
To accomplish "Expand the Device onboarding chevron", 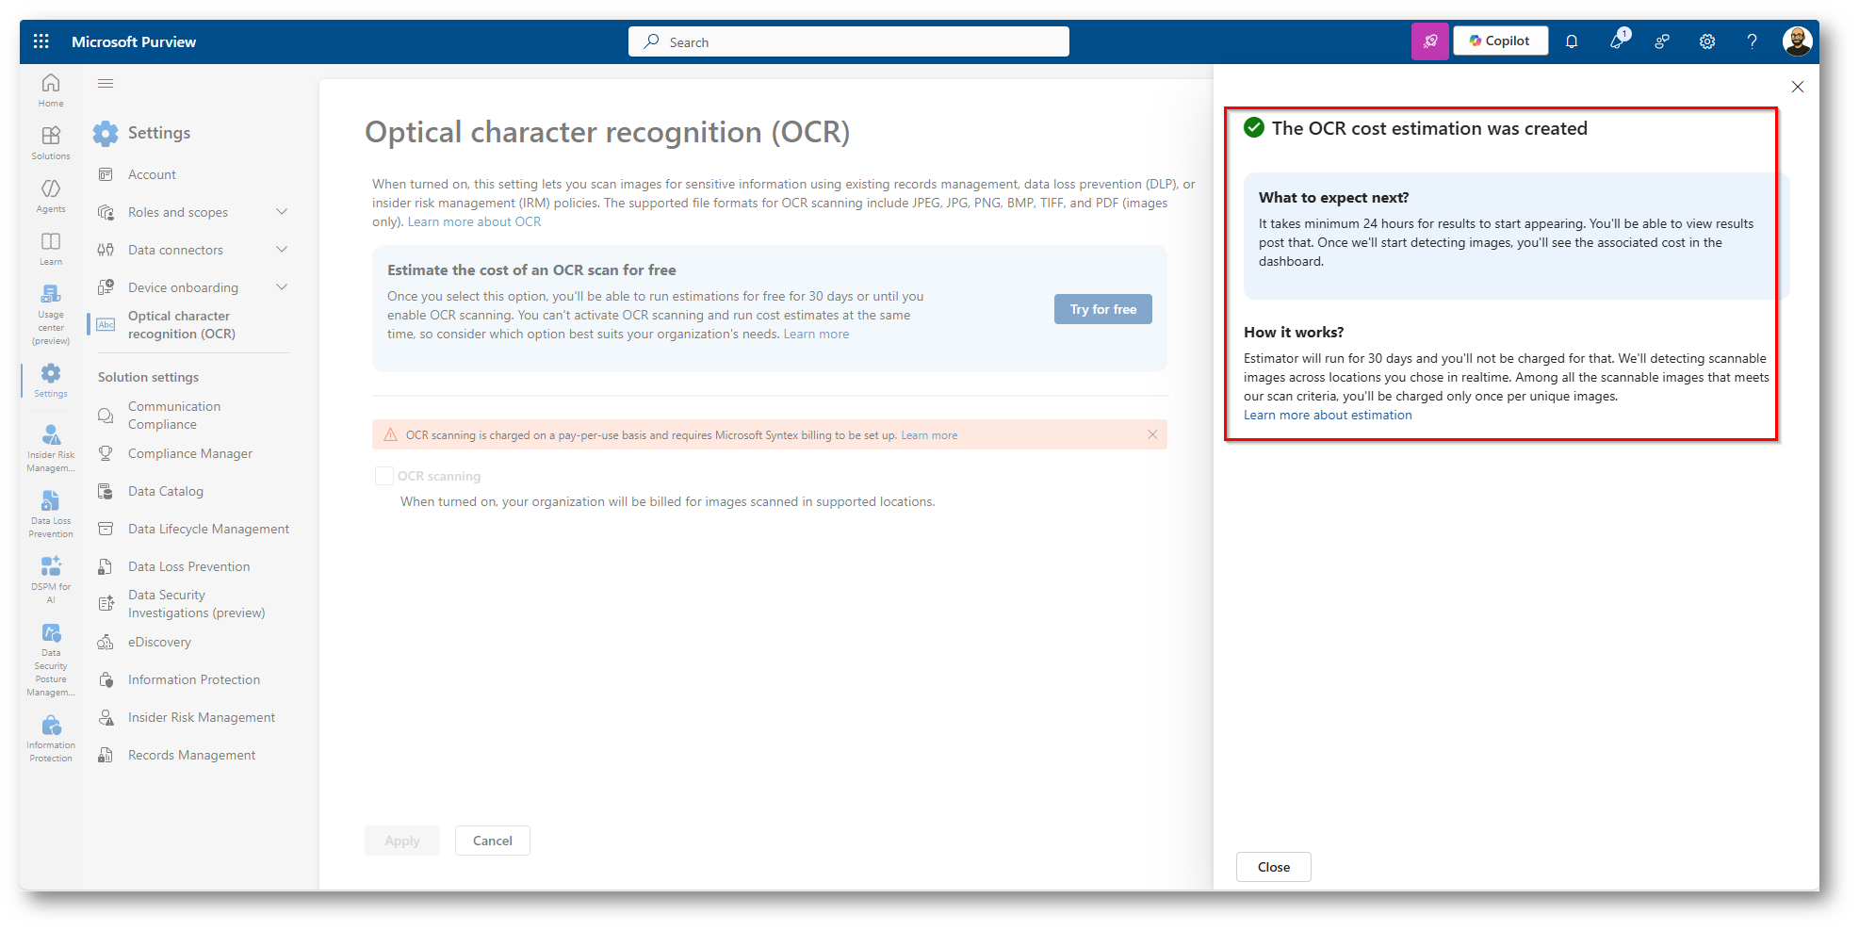I will click(x=282, y=287).
